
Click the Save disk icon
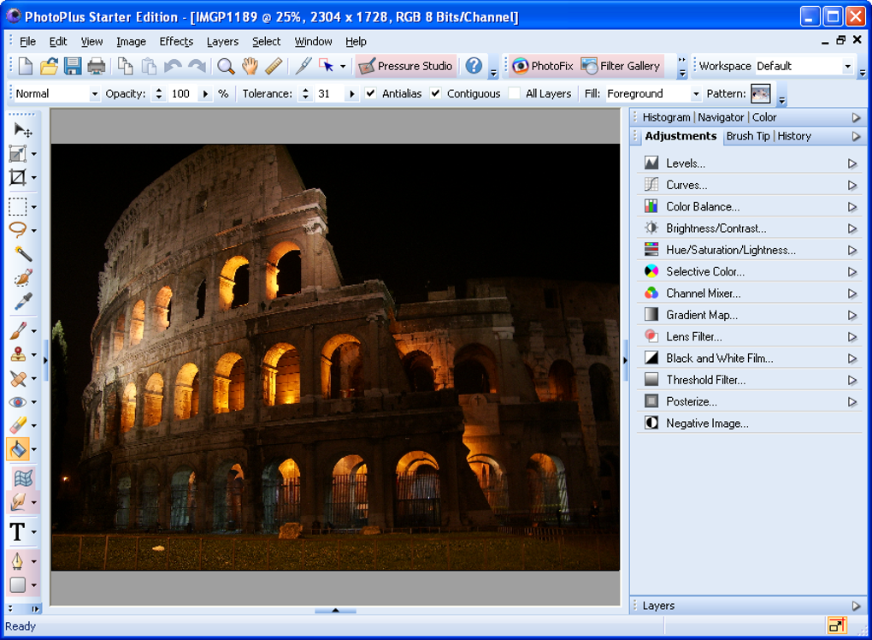pos(73,66)
